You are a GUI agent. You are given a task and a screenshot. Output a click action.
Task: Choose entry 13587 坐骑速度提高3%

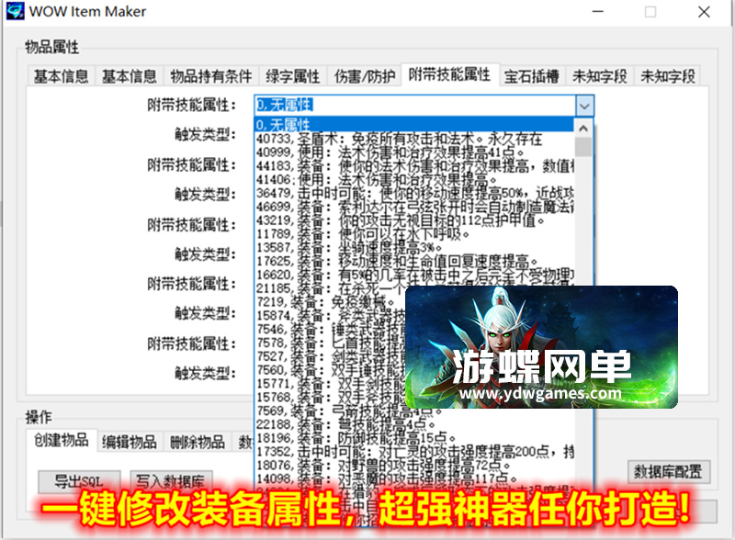click(414, 248)
